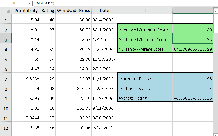Click the Average Rating value 47.3561643835616
Image resolution: width=218 pixels, height=136 pixels.
pyautogui.click(x=193, y=98)
